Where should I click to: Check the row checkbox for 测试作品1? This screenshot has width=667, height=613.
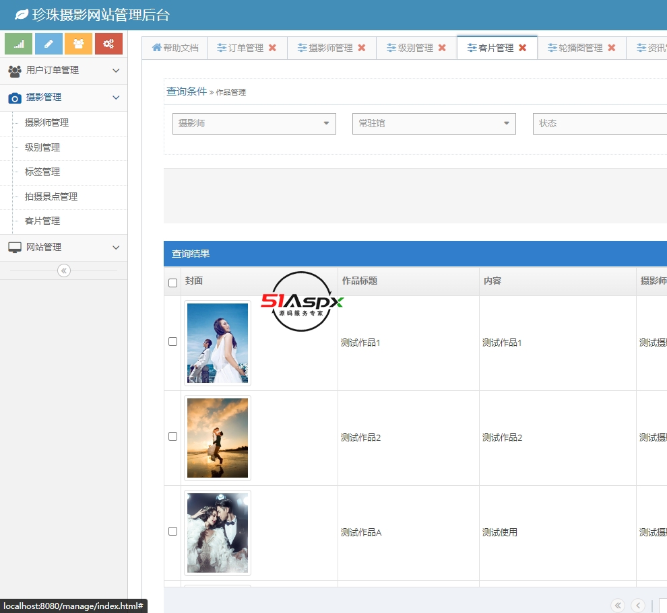point(172,342)
